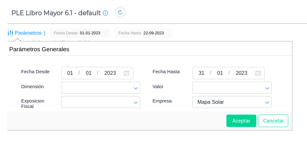Click the day field of Fecha Hasta
This screenshot has height=156, width=307.
(x=201, y=73)
